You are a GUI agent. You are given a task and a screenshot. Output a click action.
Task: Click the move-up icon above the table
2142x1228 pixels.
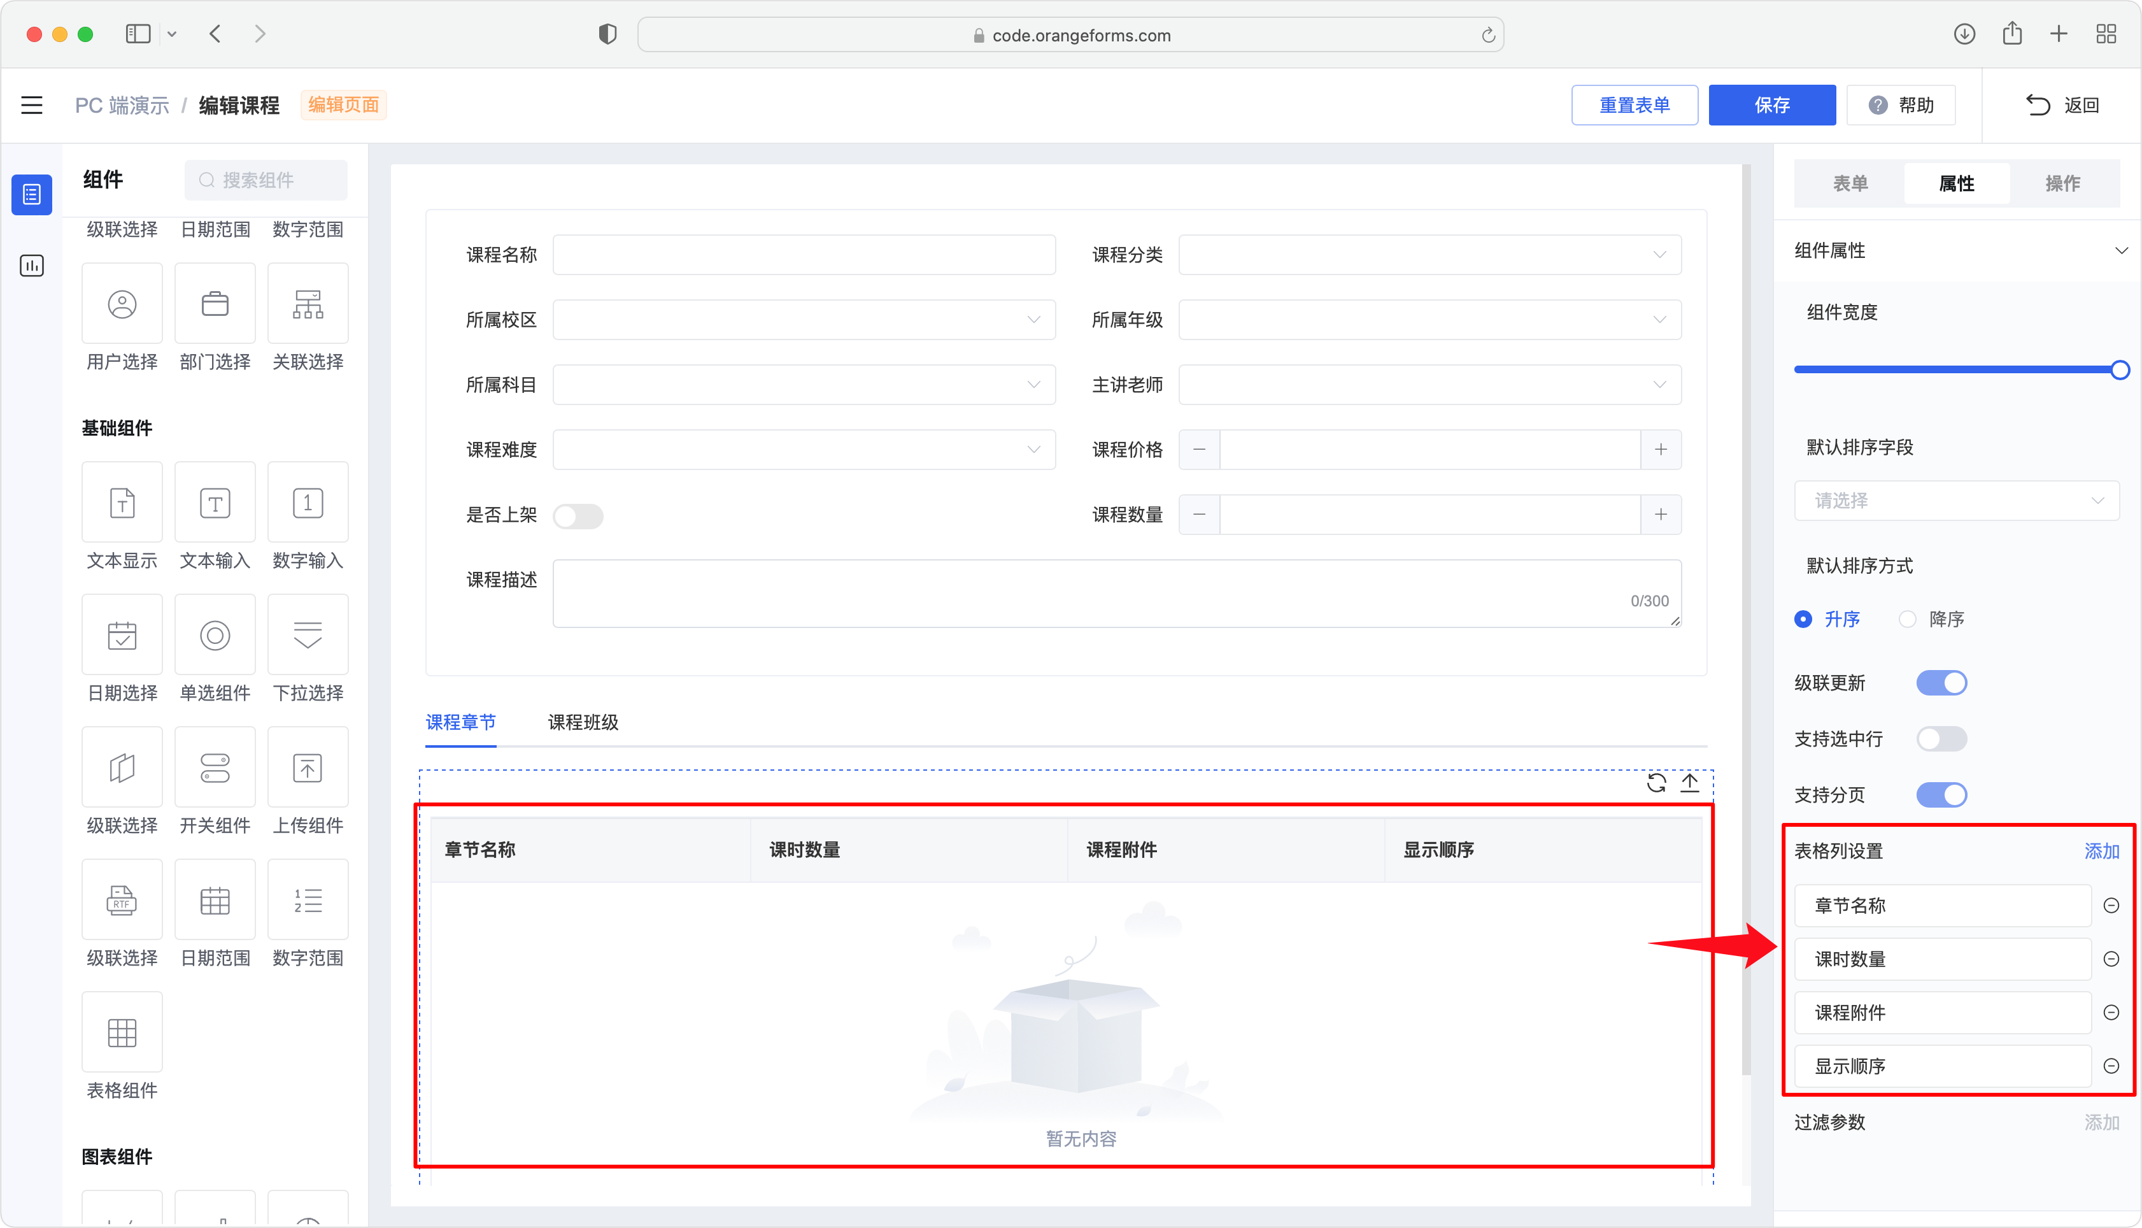point(1690,783)
